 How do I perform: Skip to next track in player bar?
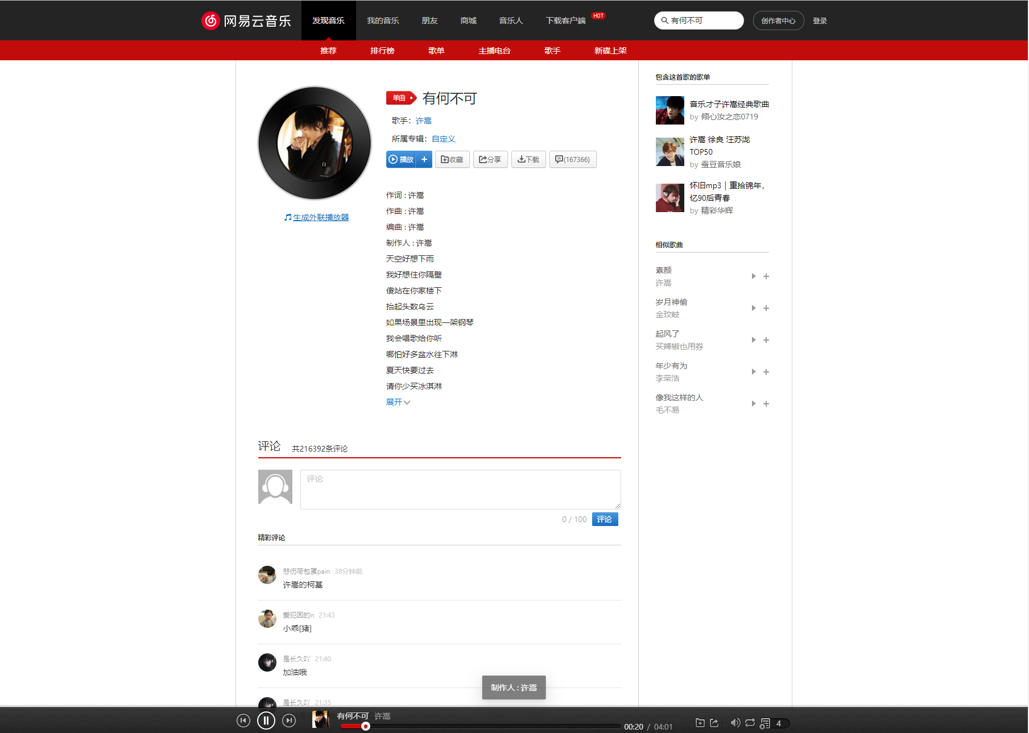pyautogui.click(x=289, y=720)
